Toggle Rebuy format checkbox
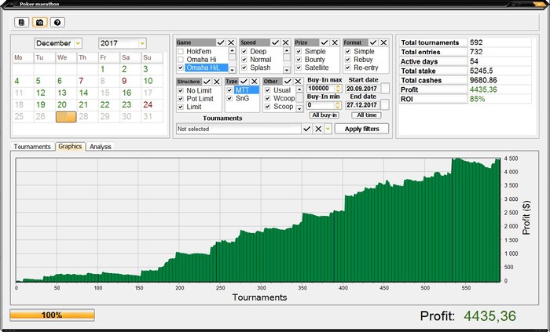This screenshot has width=550, height=332. (x=347, y=60)
